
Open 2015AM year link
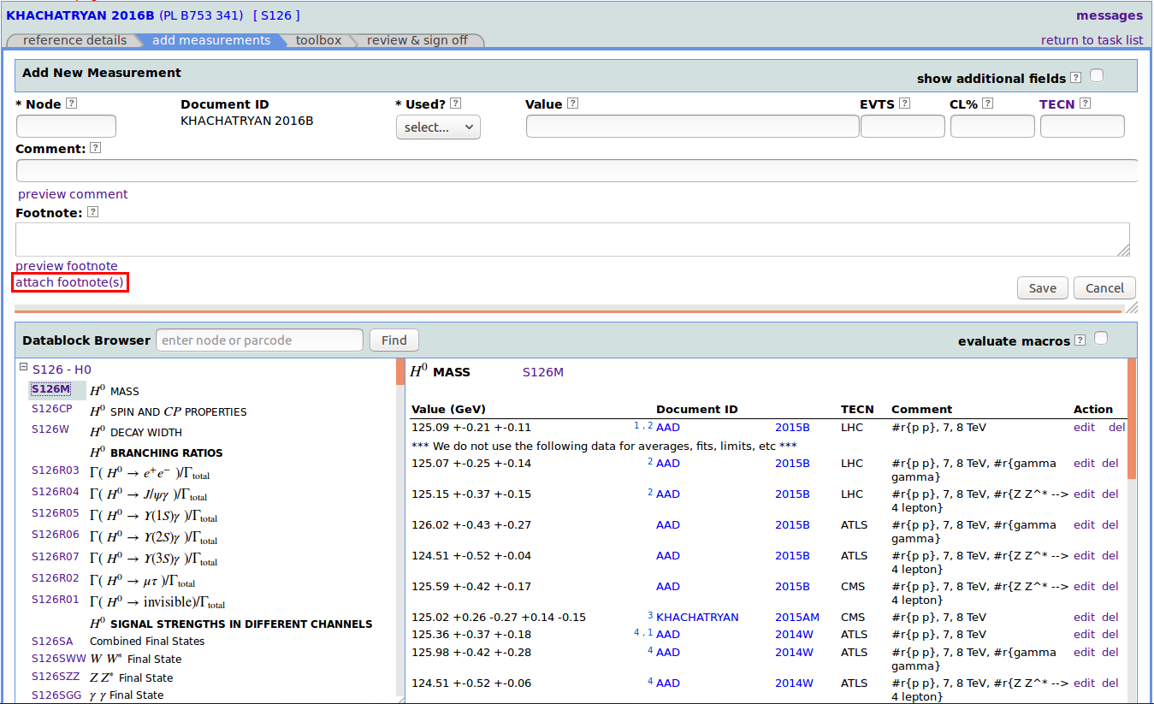pos(797,617)
